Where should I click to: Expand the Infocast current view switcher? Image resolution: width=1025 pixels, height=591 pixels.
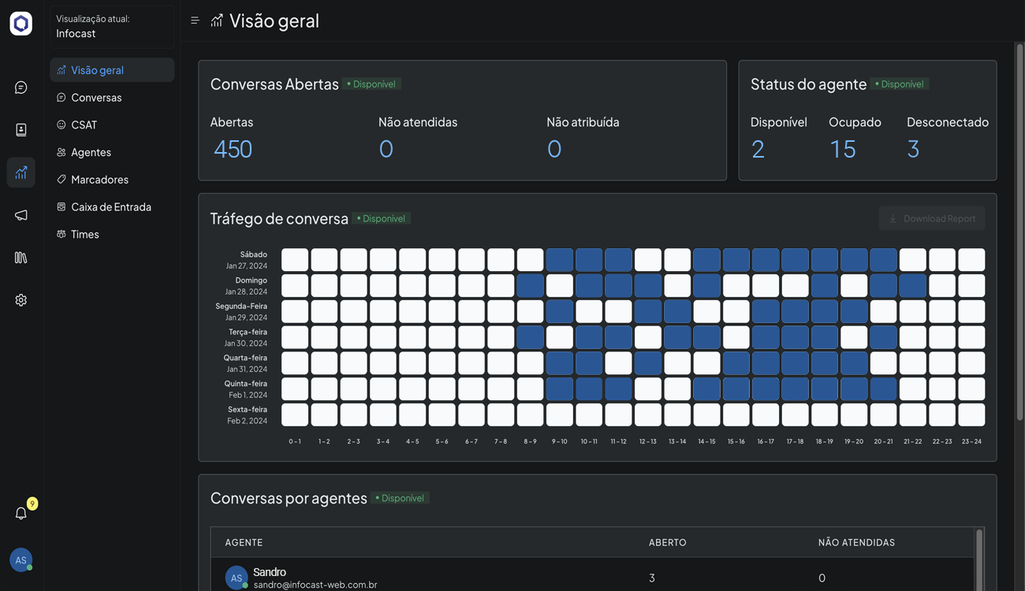pyautogui.click(x=112, y=26)
